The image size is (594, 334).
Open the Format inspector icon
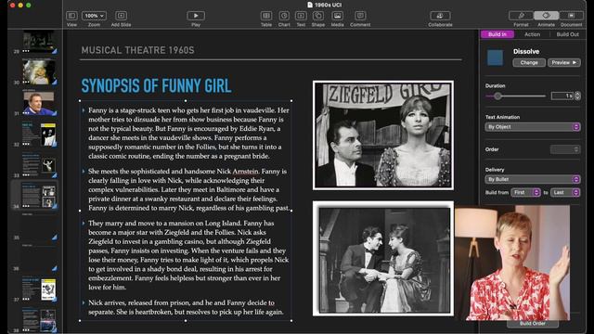tap(521, 16)
